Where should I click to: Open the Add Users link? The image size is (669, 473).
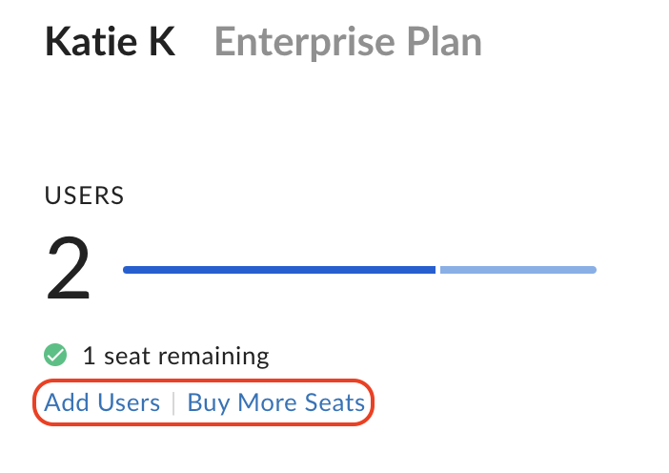[x=102, y=402]
